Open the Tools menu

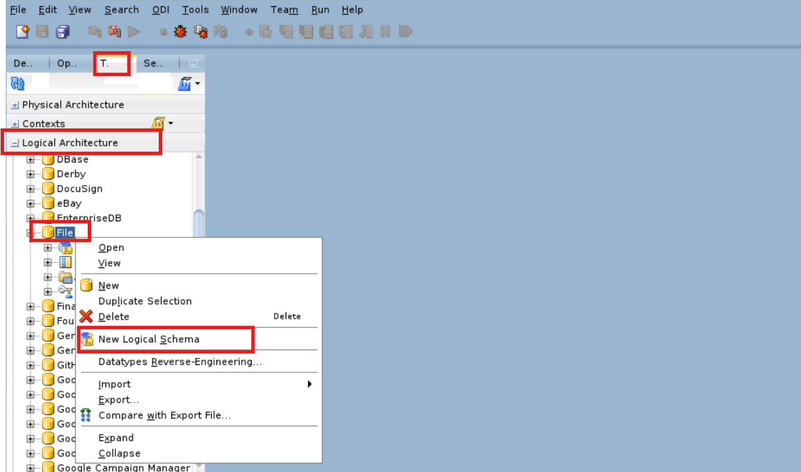pos(196,9)
